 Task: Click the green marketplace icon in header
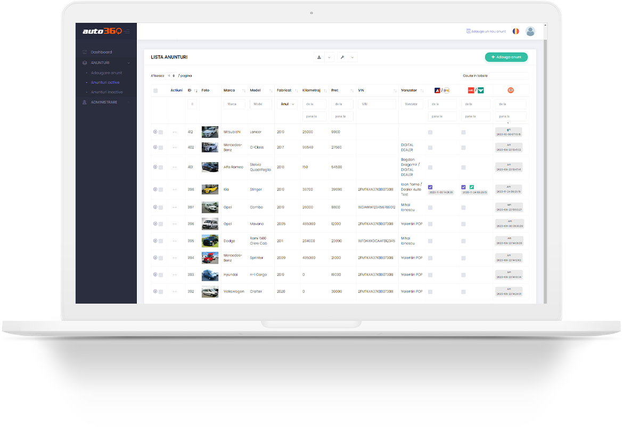pos(481,90)
